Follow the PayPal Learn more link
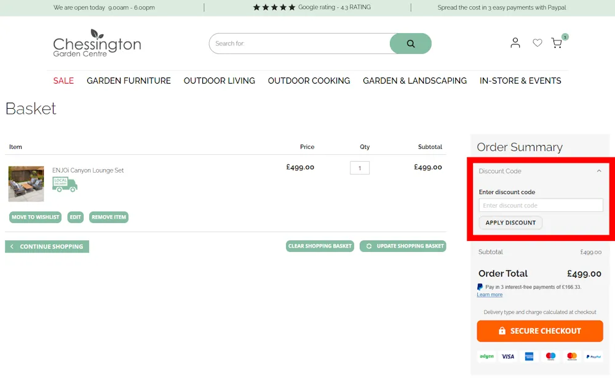615x378 pixels. coord(490,295)
